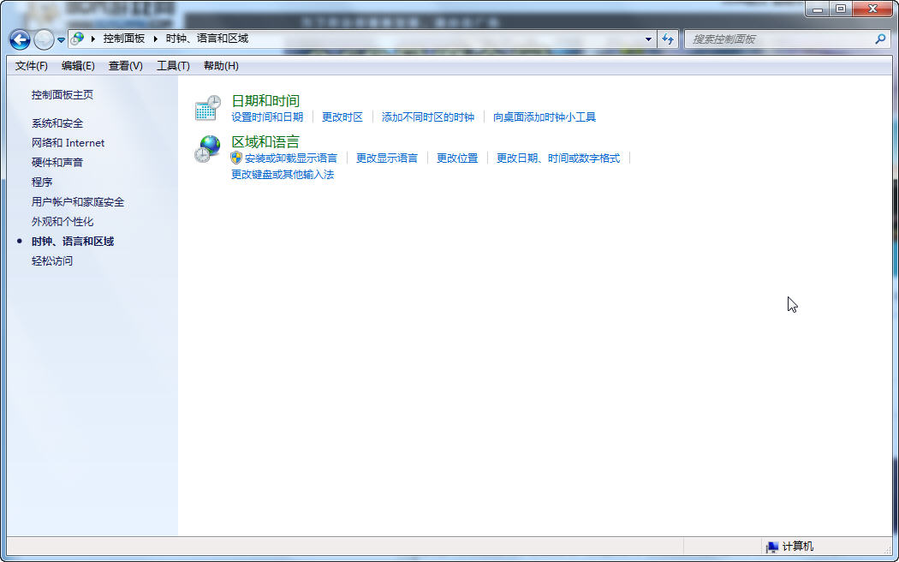Open 硬件和声音 category
The width and height of the screenshot is (899, 562).
(x=57, y=162)
